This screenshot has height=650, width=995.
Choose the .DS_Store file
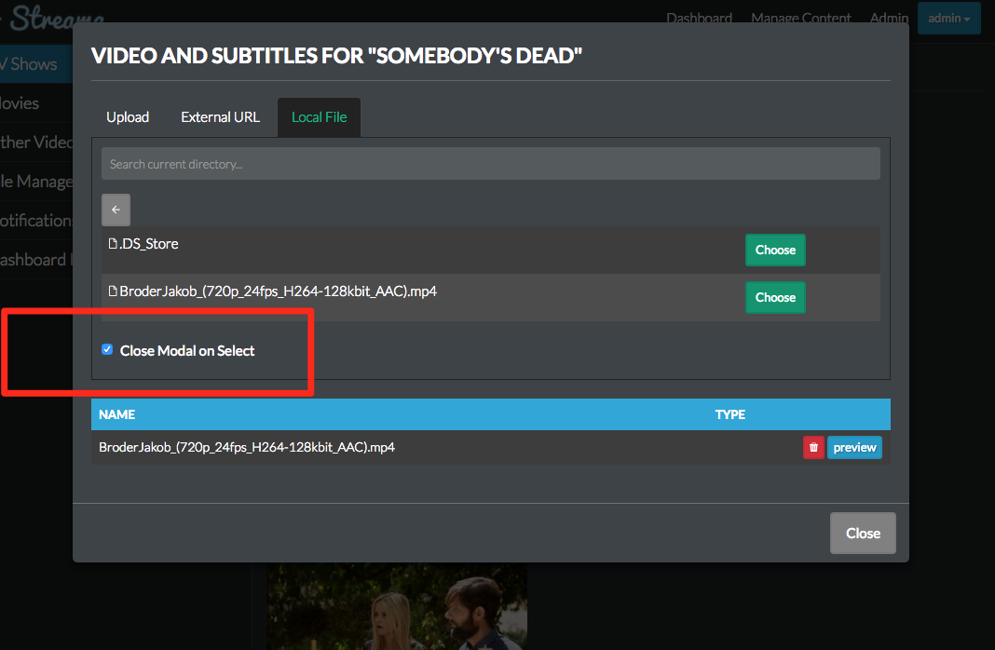coord(775,250)
